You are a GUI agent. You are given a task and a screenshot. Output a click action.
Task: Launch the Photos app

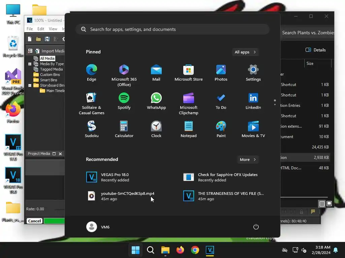click(221, 73)
